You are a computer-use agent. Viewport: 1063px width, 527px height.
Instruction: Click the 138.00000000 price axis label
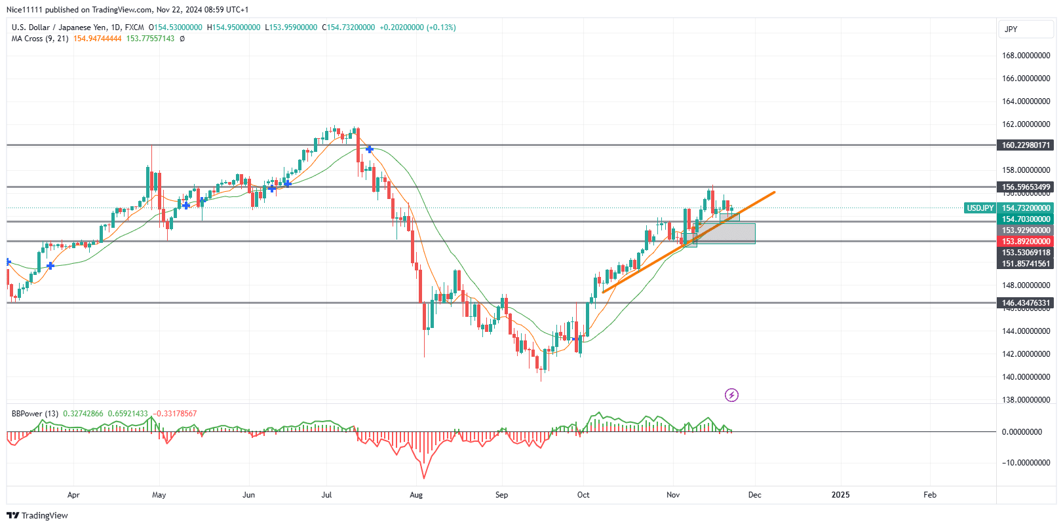(1026, 400)
